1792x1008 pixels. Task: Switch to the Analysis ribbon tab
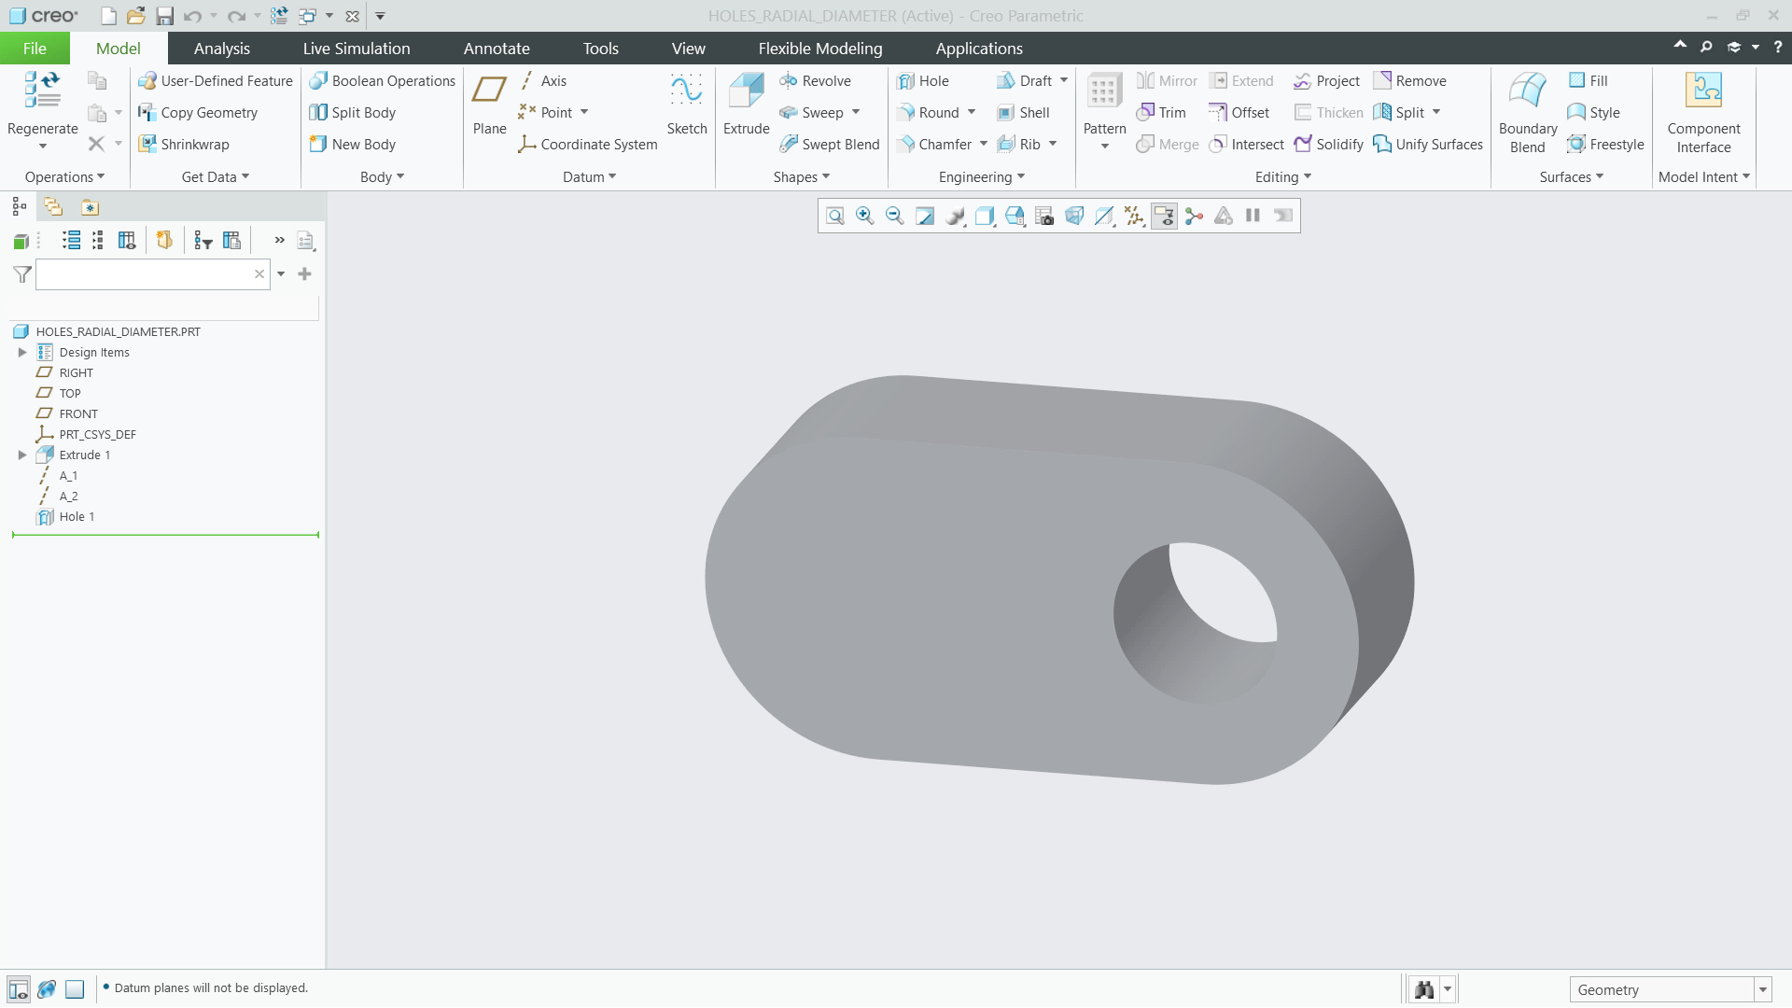[x=221, y=49]
